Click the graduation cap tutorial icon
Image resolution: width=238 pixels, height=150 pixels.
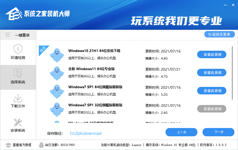point(8,145)
